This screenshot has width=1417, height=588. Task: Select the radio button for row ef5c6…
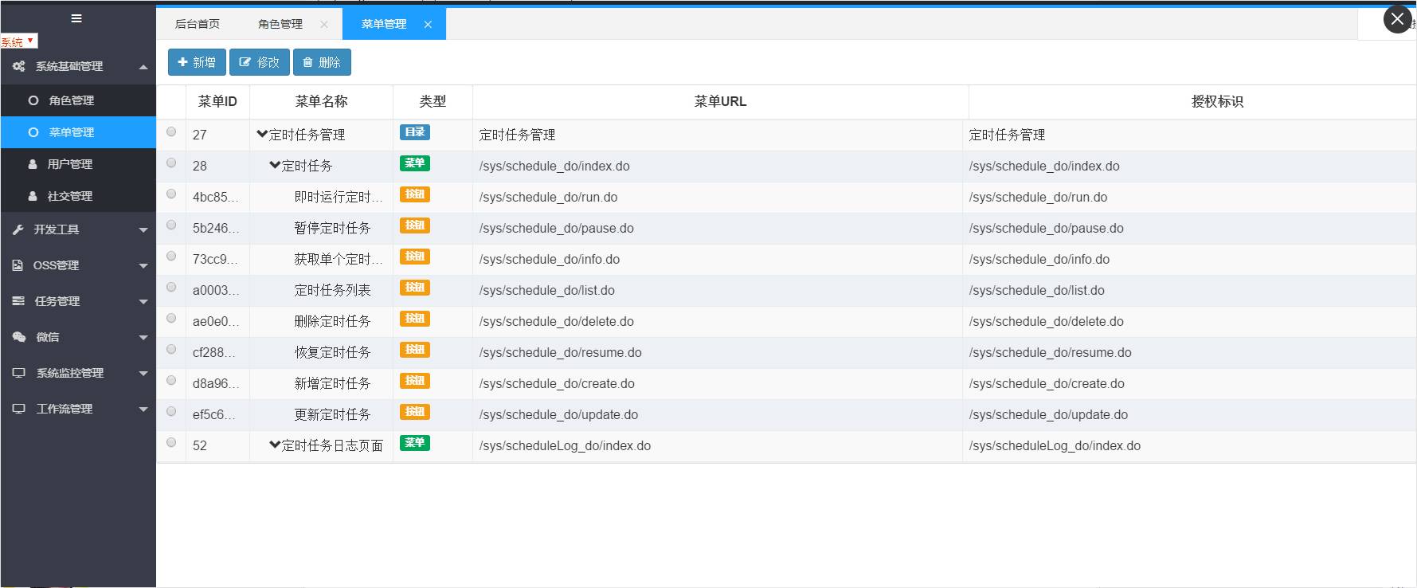pyautogui.click(x=171, y=411)
